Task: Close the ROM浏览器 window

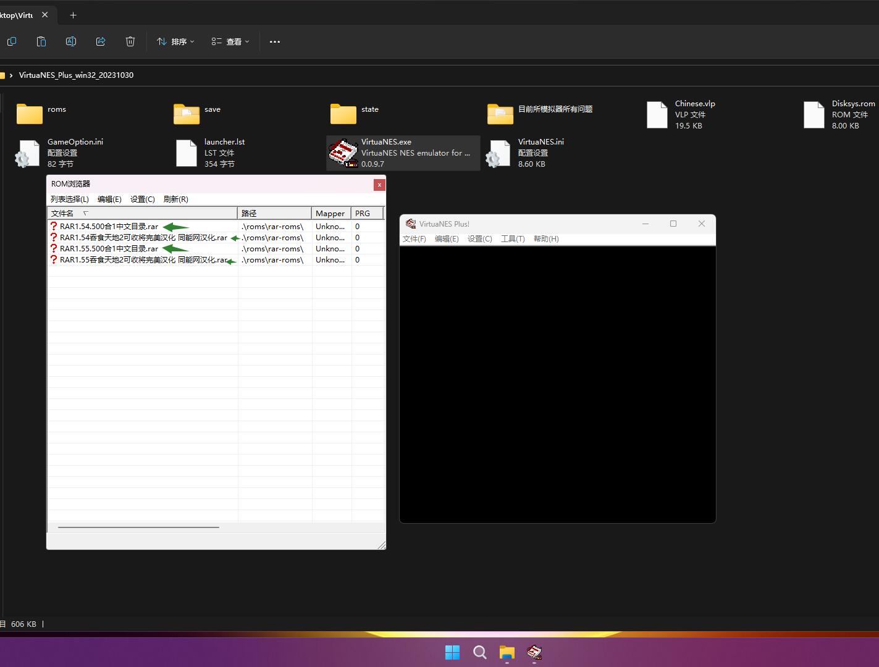Action: (379, 185)
